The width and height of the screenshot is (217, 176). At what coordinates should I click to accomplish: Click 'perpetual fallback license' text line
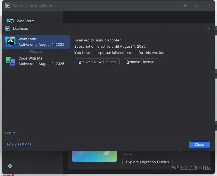(x=120, y=53)
